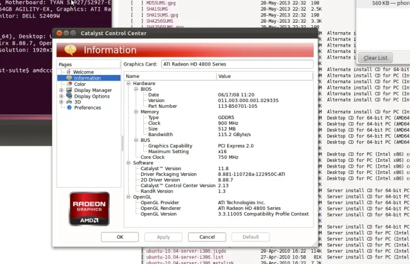
Task: Select the Bandwidth 115.2 GByte/s value
Action: pyautogui.click(x=234, y=134)
